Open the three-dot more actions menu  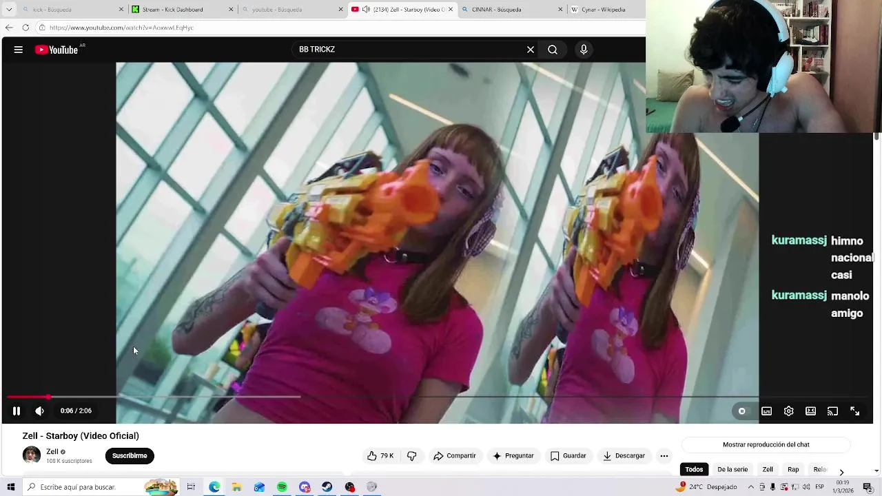664,455
